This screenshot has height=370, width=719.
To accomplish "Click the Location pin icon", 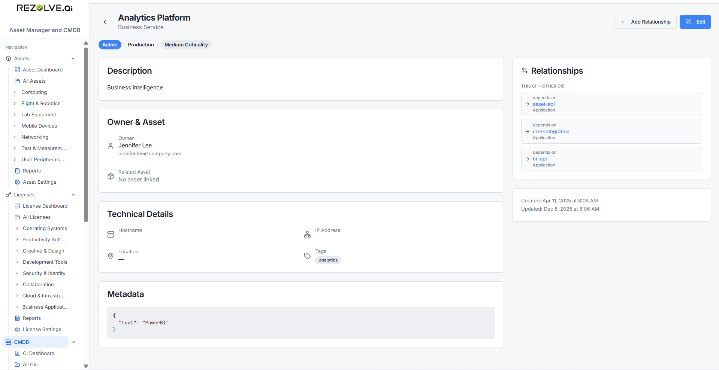I will pos(111,256).
